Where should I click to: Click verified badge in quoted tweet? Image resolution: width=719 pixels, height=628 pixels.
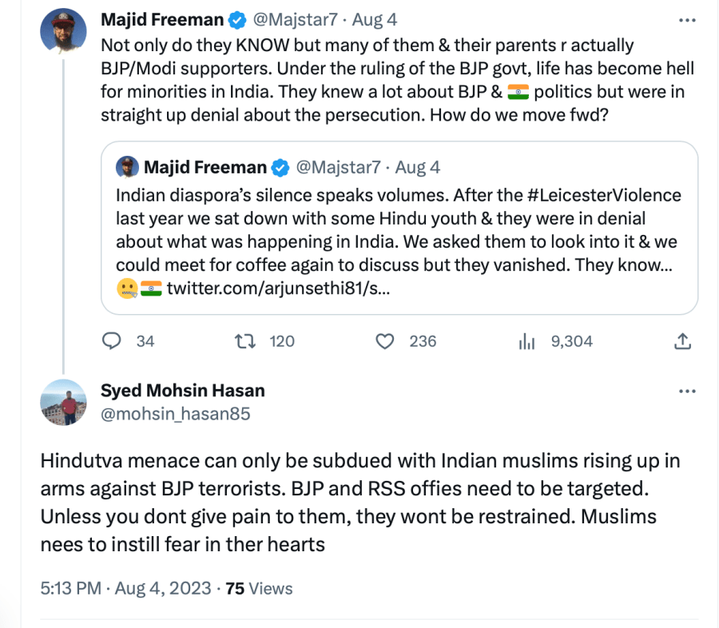280,167
